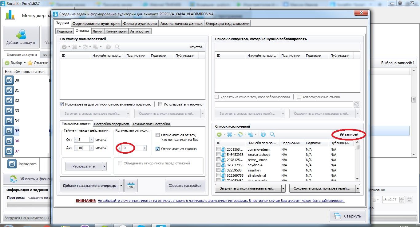Image resolution: width=420 pixels, height=227 pixels.
Task: Click the exceptions list vertical scrollbar thumb
Action: click(x=357, y=147)
